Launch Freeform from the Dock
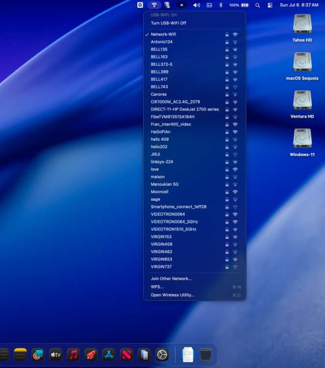The width and height of the screenshot is (325, 368). (38, 354)
